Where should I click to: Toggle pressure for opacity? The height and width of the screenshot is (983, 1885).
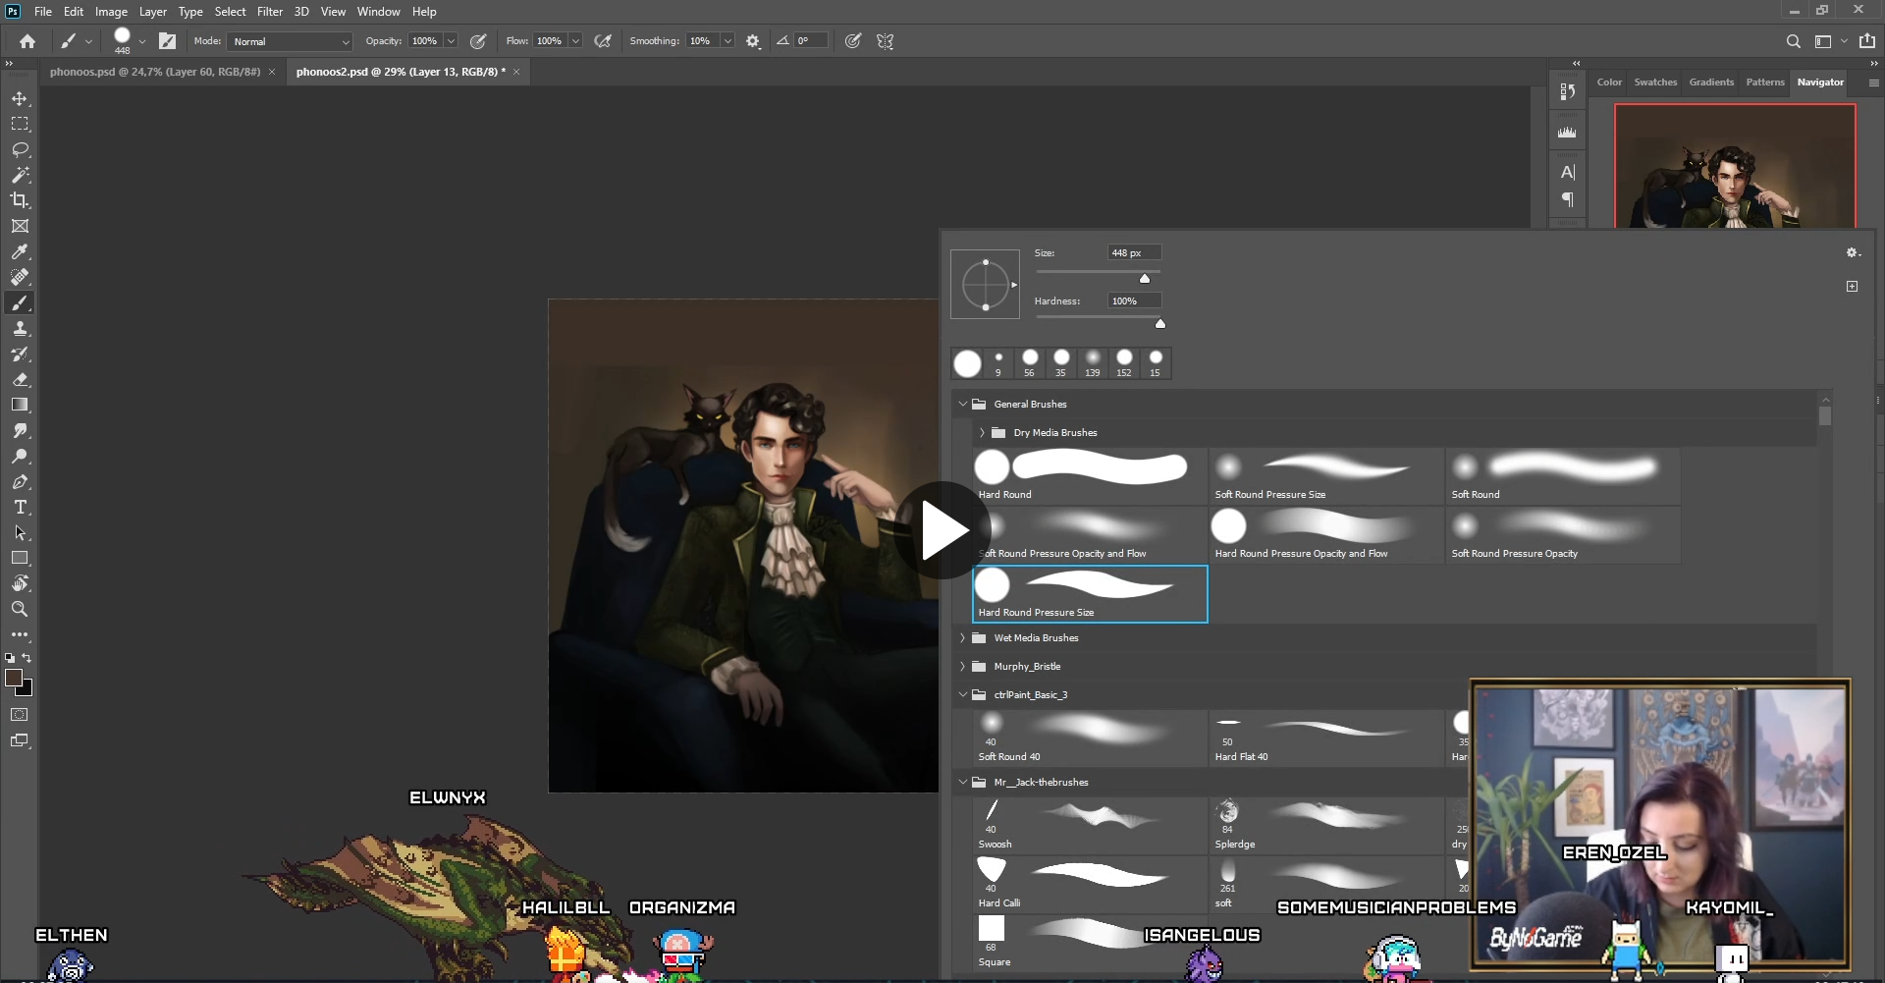pyautogui.click(x=478, y=41)
